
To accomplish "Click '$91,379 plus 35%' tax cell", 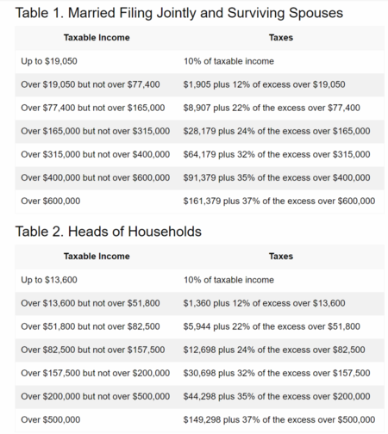I will (277, 177).
